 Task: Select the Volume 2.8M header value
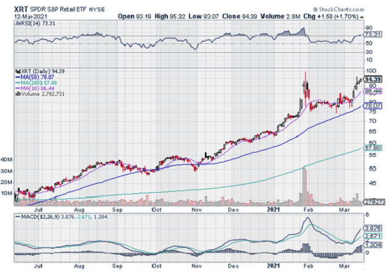[280, 17]
